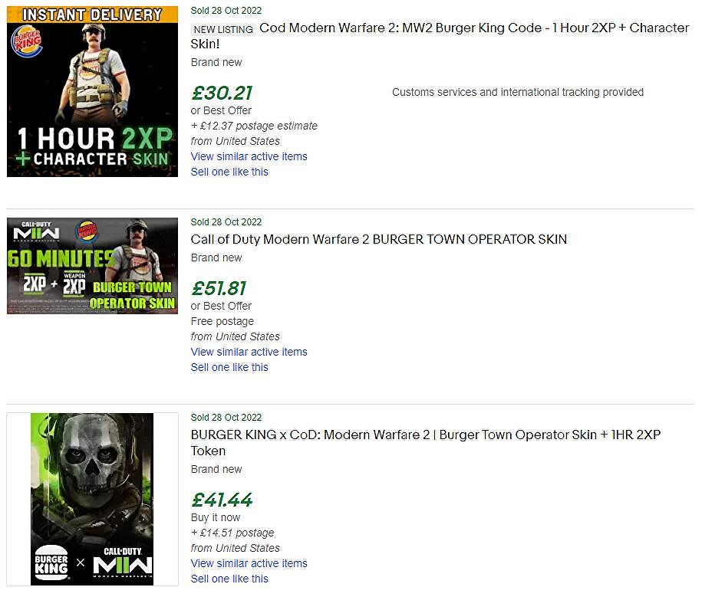Open 'BURGER KING x CoD: Modern Warfare 2' listing title
The height and width of the screenshot is (597, 702).
(x=425, y=435)
